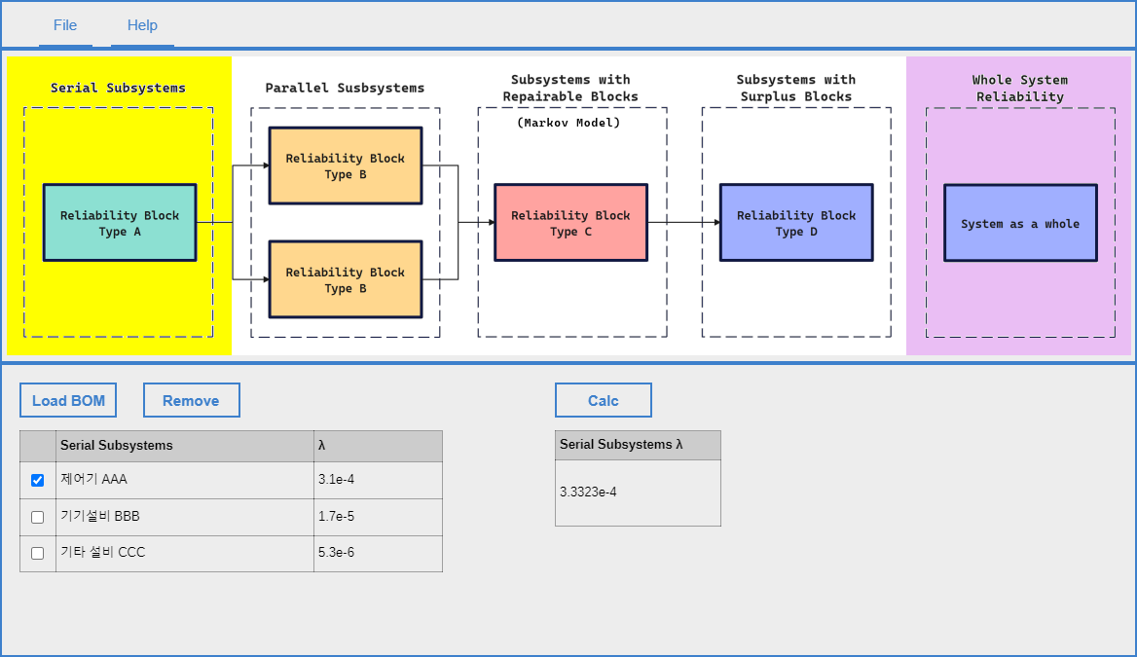Click the Whole System Reliability heading
This screenshot has height=657, width=1137.
click(x=1020, y=88)
